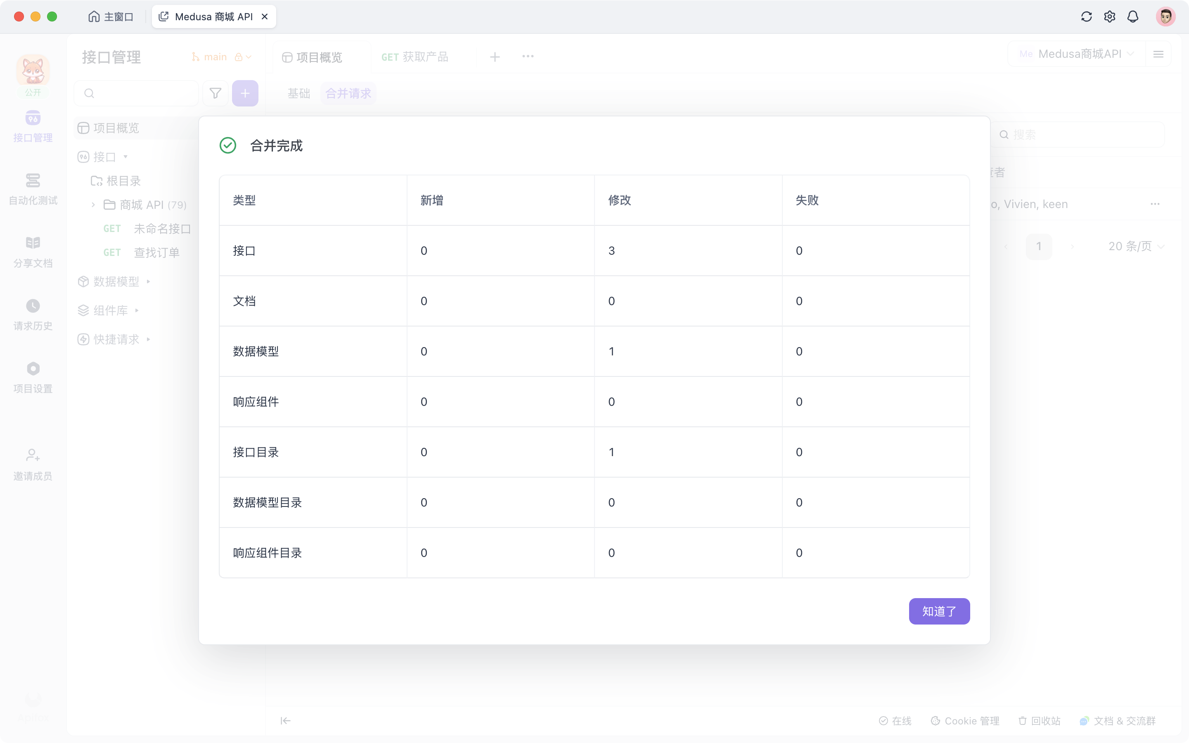
Task: Open the 接口管理 panel in the sidebar
Action: coord(33,126)
